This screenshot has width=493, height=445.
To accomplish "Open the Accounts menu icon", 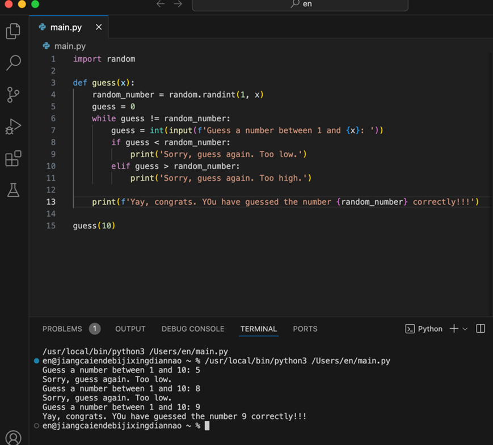I will tap(13, 438).
